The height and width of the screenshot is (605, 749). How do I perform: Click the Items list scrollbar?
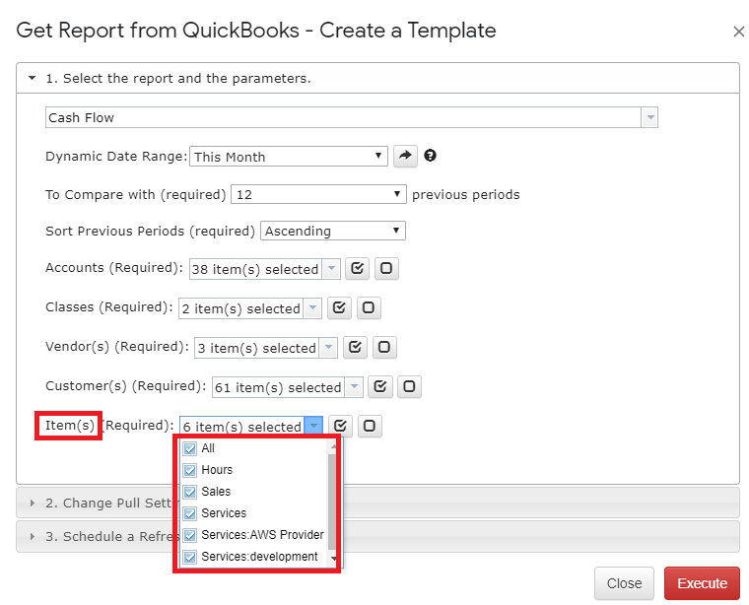pyautogui.click(x=332, y=502)
